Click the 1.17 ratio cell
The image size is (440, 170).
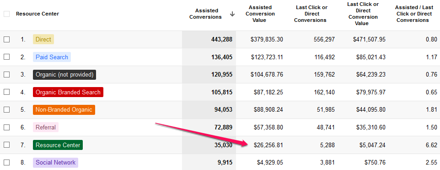[432, 57]
